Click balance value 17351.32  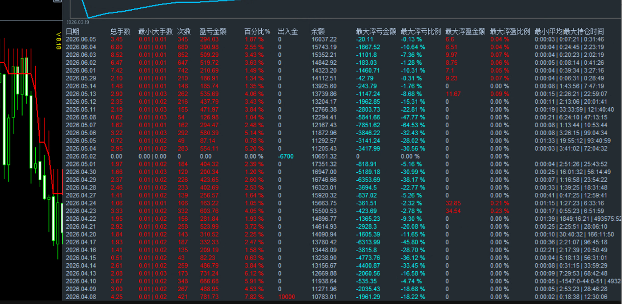(324, 164)
